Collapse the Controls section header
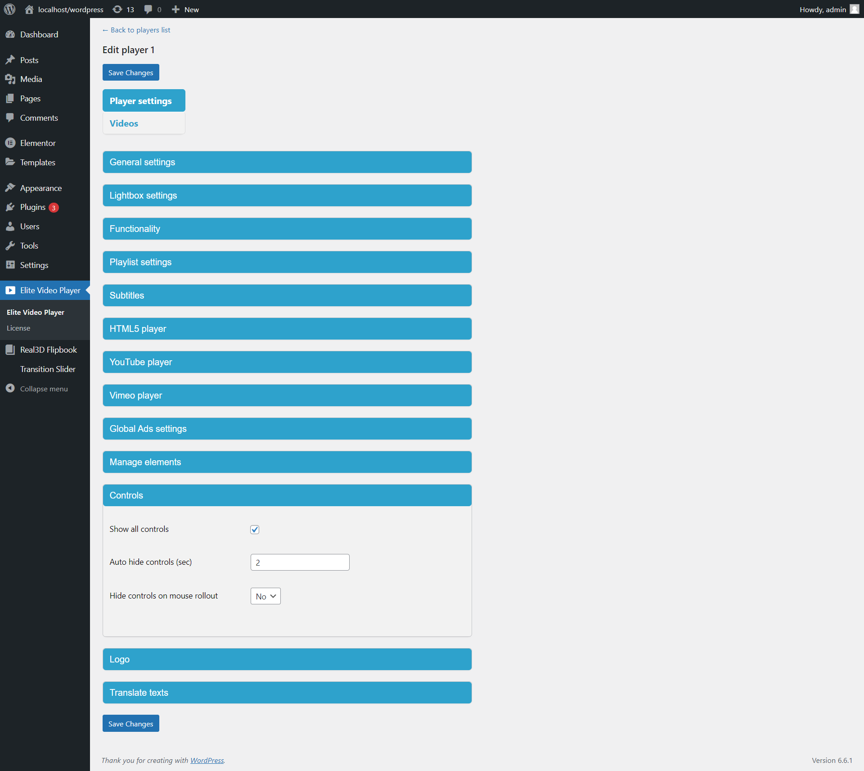 pyautogui.click(x=287, y=495)
